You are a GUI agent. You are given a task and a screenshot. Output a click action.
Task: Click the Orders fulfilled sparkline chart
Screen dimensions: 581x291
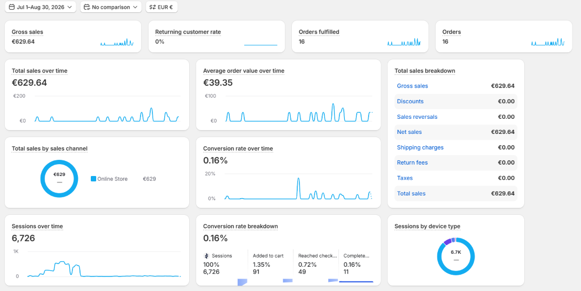[x=404, y=42]
